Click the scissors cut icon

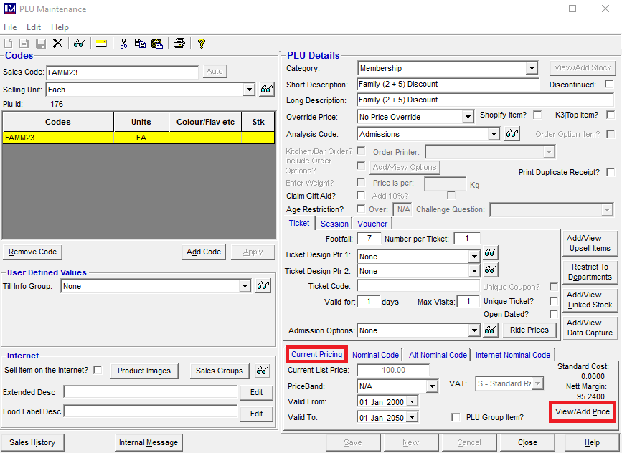click(123, 44)
